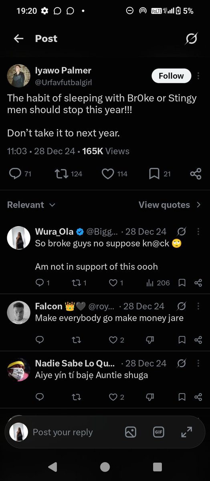Bookmark the main post showing 21 bookmarks
The image size is (210, 481).
pos(154,174)
